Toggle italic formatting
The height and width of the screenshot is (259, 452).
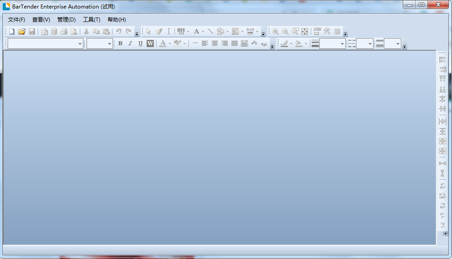pos(130,43)
